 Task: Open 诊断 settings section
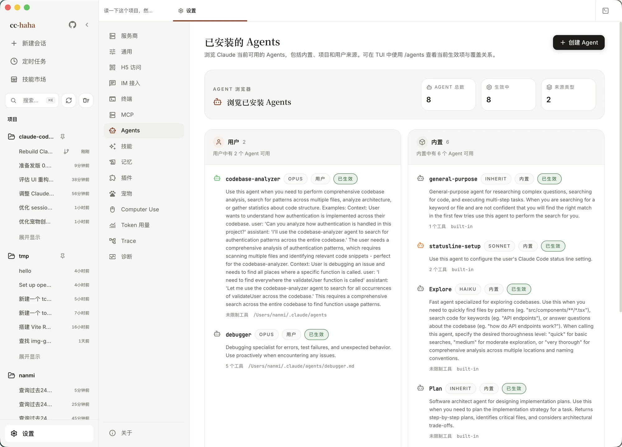144,256
